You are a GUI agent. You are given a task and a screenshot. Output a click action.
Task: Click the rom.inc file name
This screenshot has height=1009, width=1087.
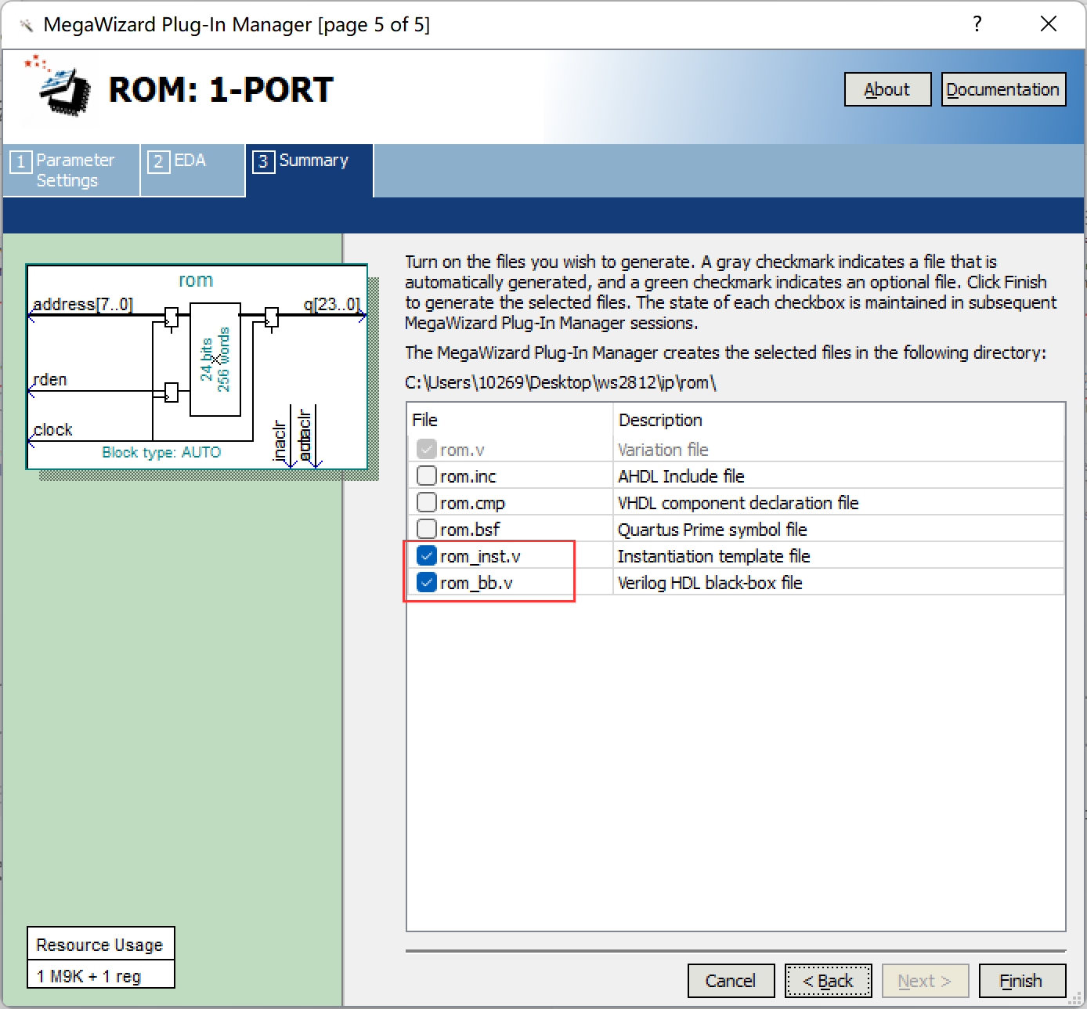[468, 476]
